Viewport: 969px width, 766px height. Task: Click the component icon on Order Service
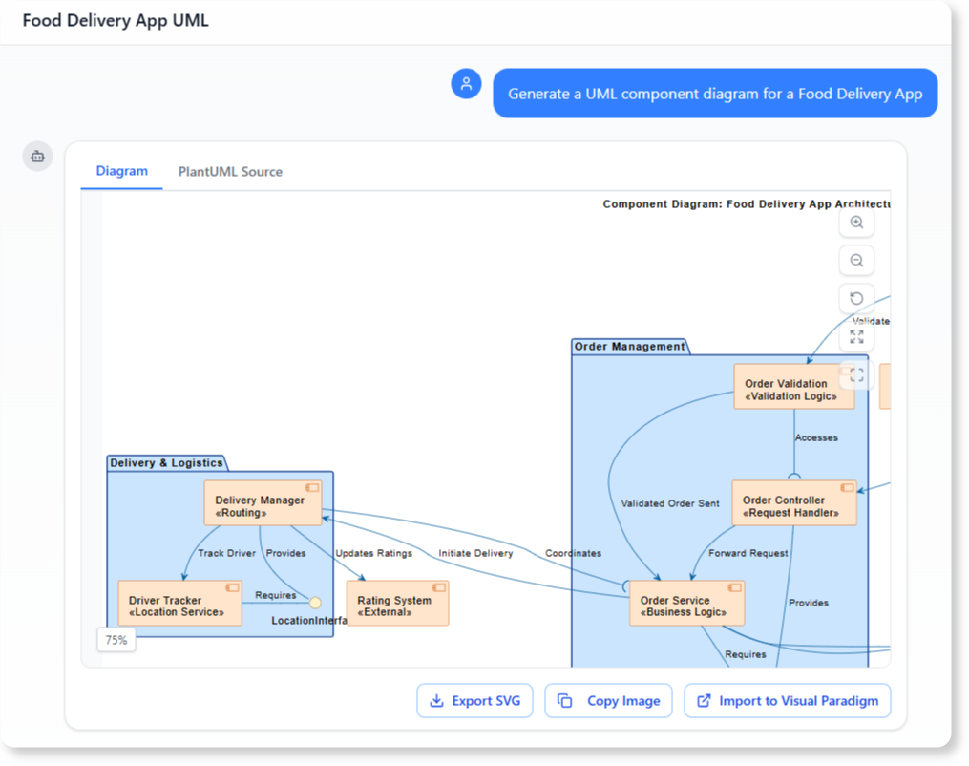pyautogui.click(x=735, y=587)
